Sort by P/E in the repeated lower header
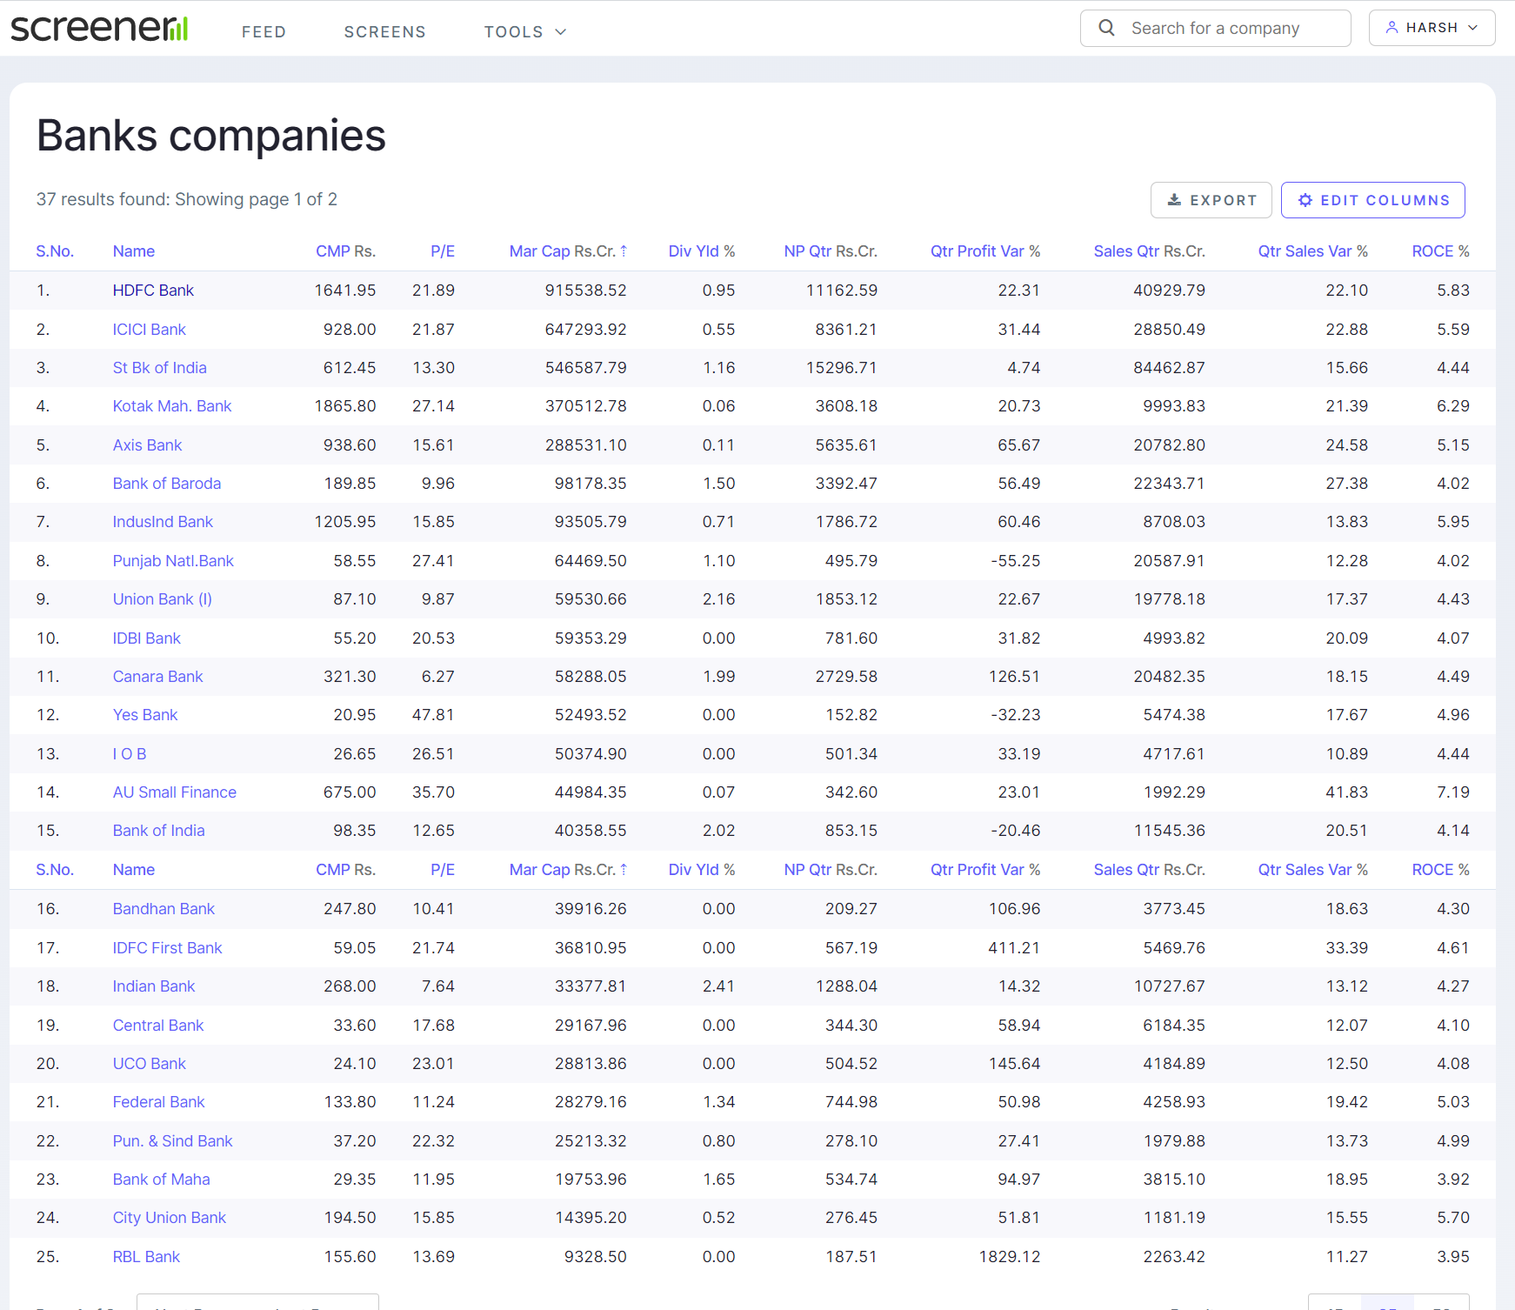The image size is (1515, 1310). 443,870
